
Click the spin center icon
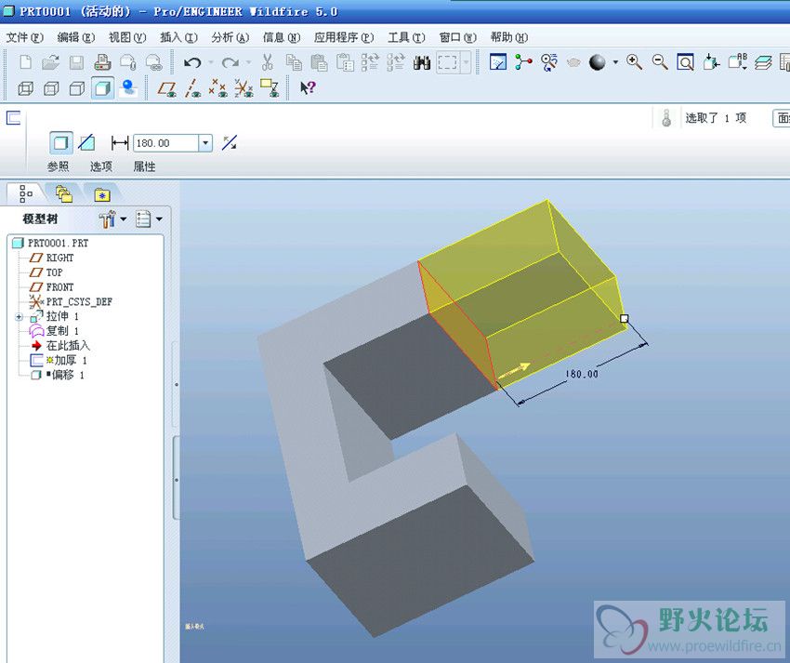tap(523, 62)
